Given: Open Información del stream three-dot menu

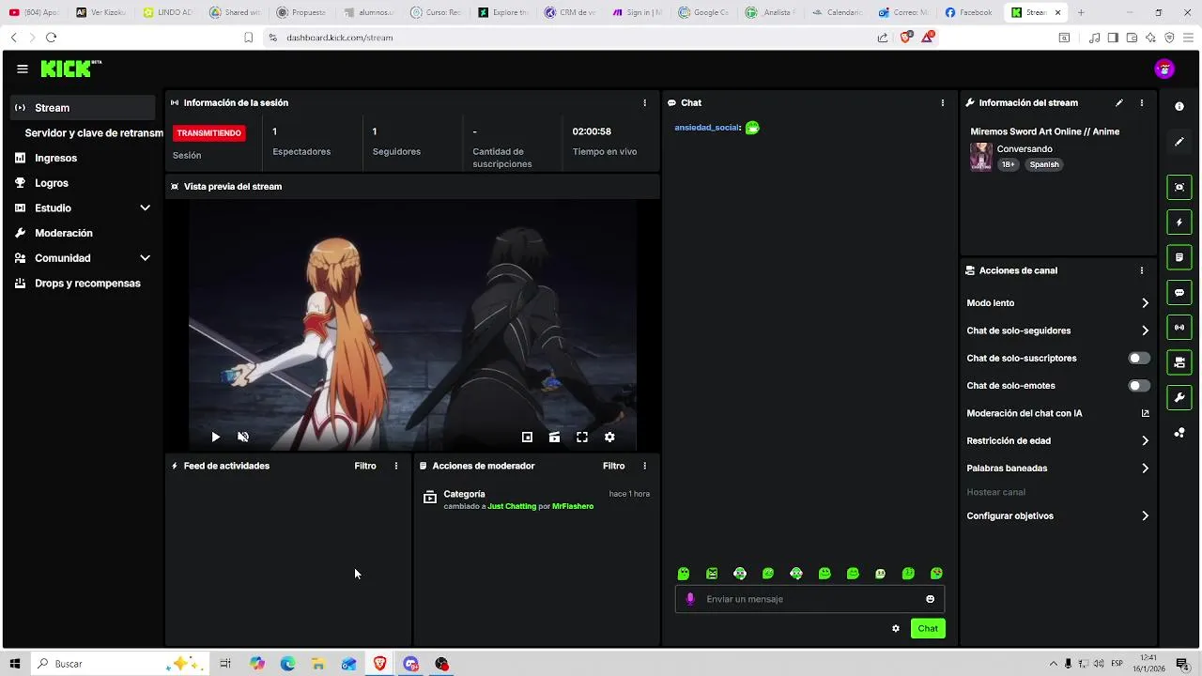Looking at the screenshot, I should coord(1142,102).
